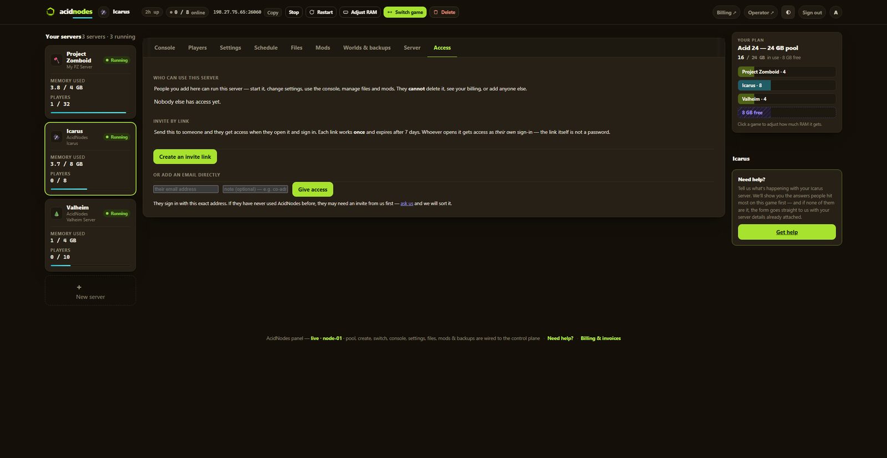This screenshot has height=458, width=887.
Task: Click the Icarus game icon in header
Action: 104,12
